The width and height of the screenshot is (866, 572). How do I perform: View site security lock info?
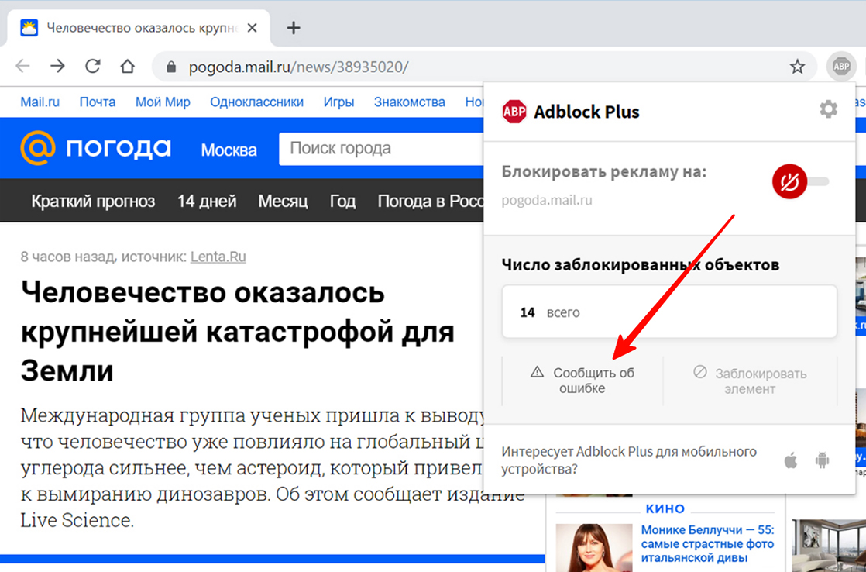pos(171,67)
